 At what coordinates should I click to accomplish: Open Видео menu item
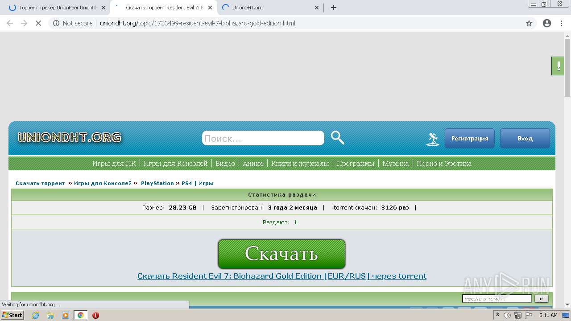pyautogui.click(x=225, y=164)
